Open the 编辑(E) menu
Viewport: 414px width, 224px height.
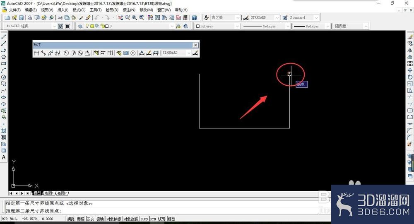click(x=31, y=10)
